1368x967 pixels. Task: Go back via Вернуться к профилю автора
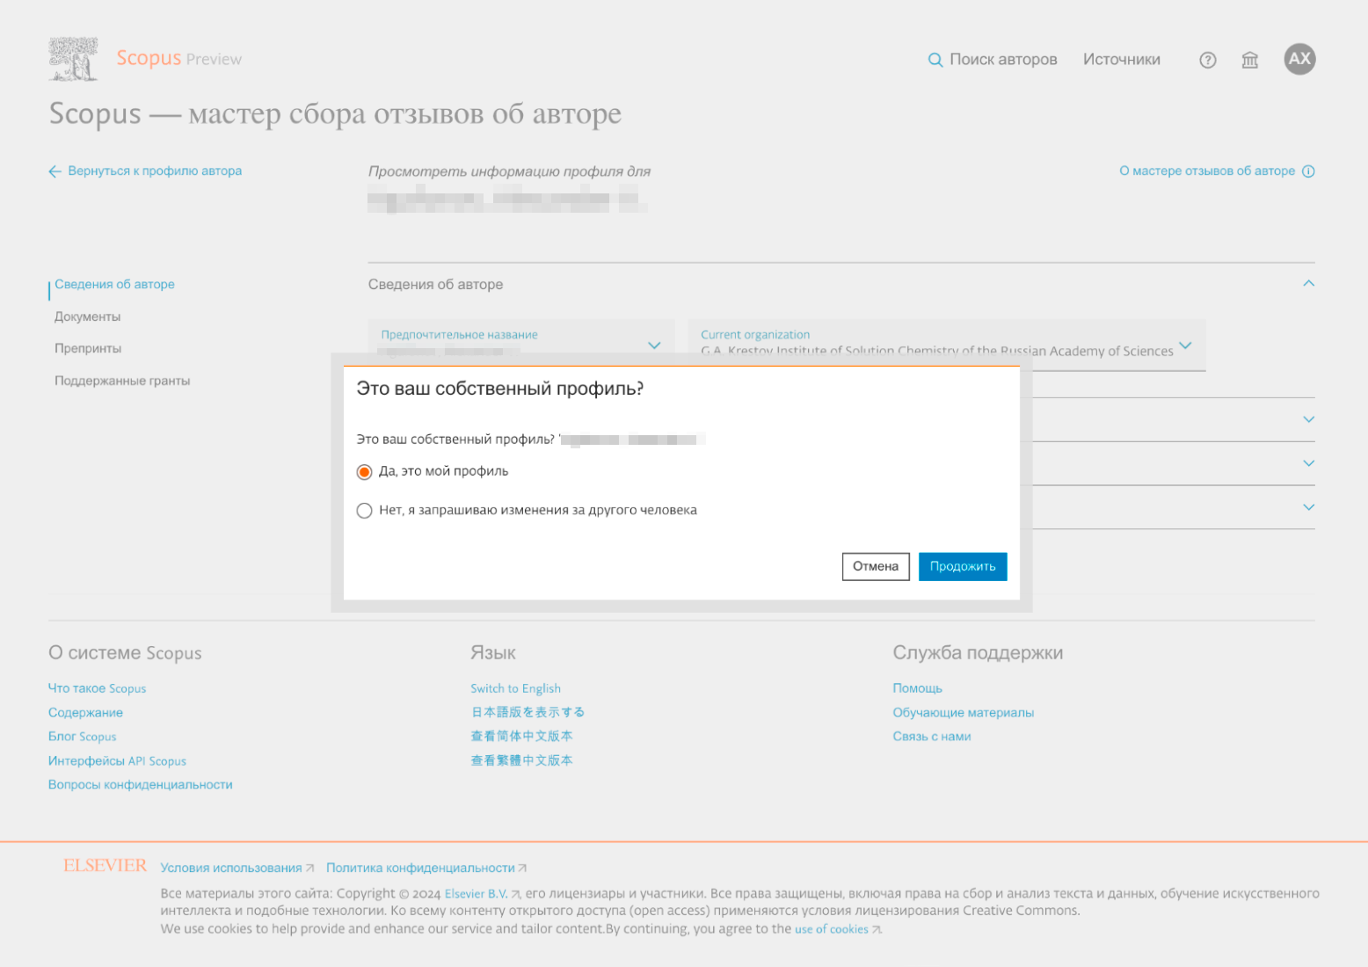155,171
